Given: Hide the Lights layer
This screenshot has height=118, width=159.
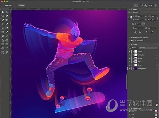Looking at the screenshot, I should click(x=129, y=51).
